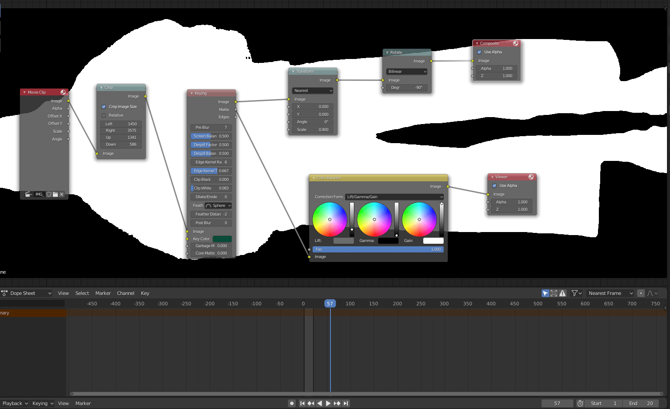Screen dimensions: 670x409
Task: Open the Marker menu in the bottom bar
Action: click(x=83, y=403)
